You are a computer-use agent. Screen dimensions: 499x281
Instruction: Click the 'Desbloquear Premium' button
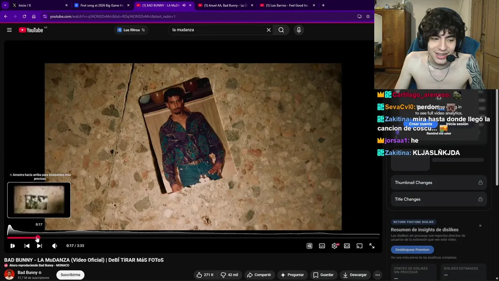click(412, 250)
